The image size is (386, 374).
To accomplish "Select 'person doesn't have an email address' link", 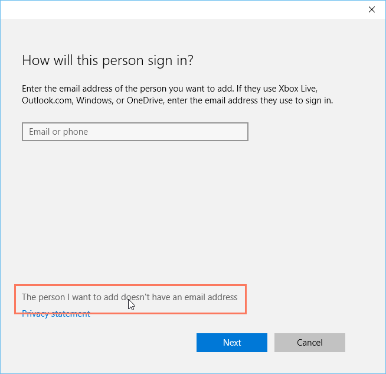I will pyautogui.click(x=129, y=297).
